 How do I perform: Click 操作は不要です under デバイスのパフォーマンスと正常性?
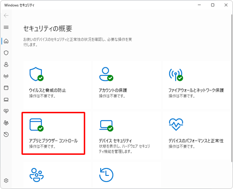tap(182, 146)
